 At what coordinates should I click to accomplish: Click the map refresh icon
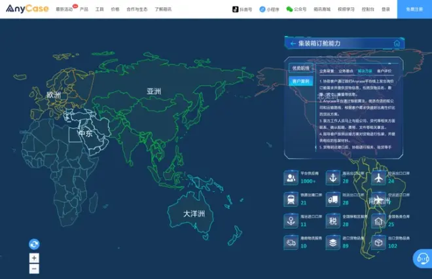coord(34,244)
